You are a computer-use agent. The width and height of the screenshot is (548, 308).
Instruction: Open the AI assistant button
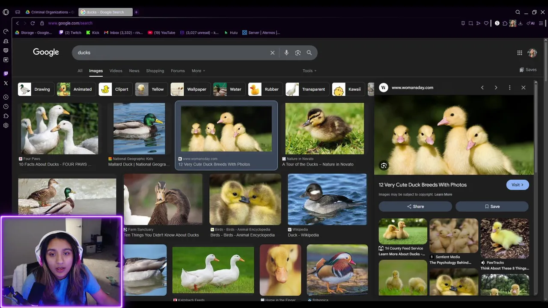tap(531, 23)
